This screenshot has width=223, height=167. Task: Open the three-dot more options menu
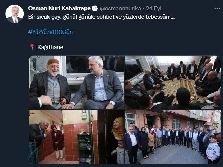[217, 8]
